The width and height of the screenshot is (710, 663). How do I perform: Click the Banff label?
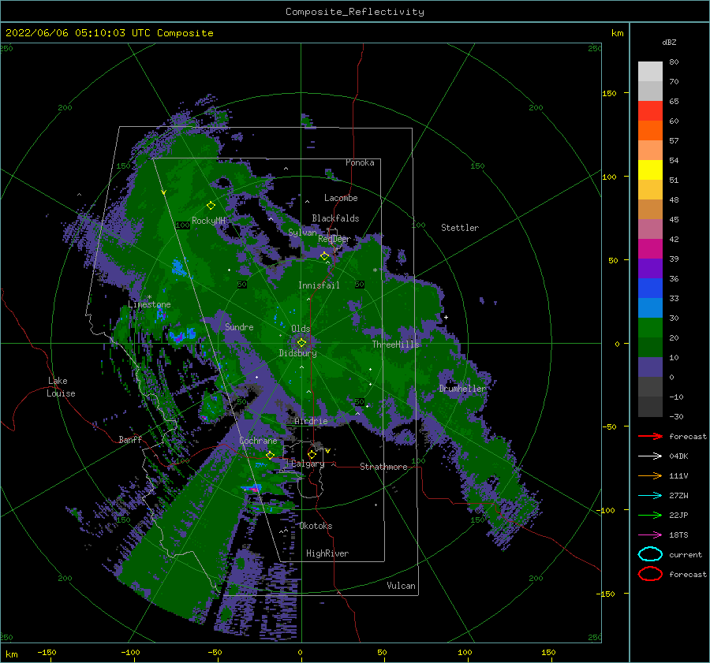coord(130,439)
